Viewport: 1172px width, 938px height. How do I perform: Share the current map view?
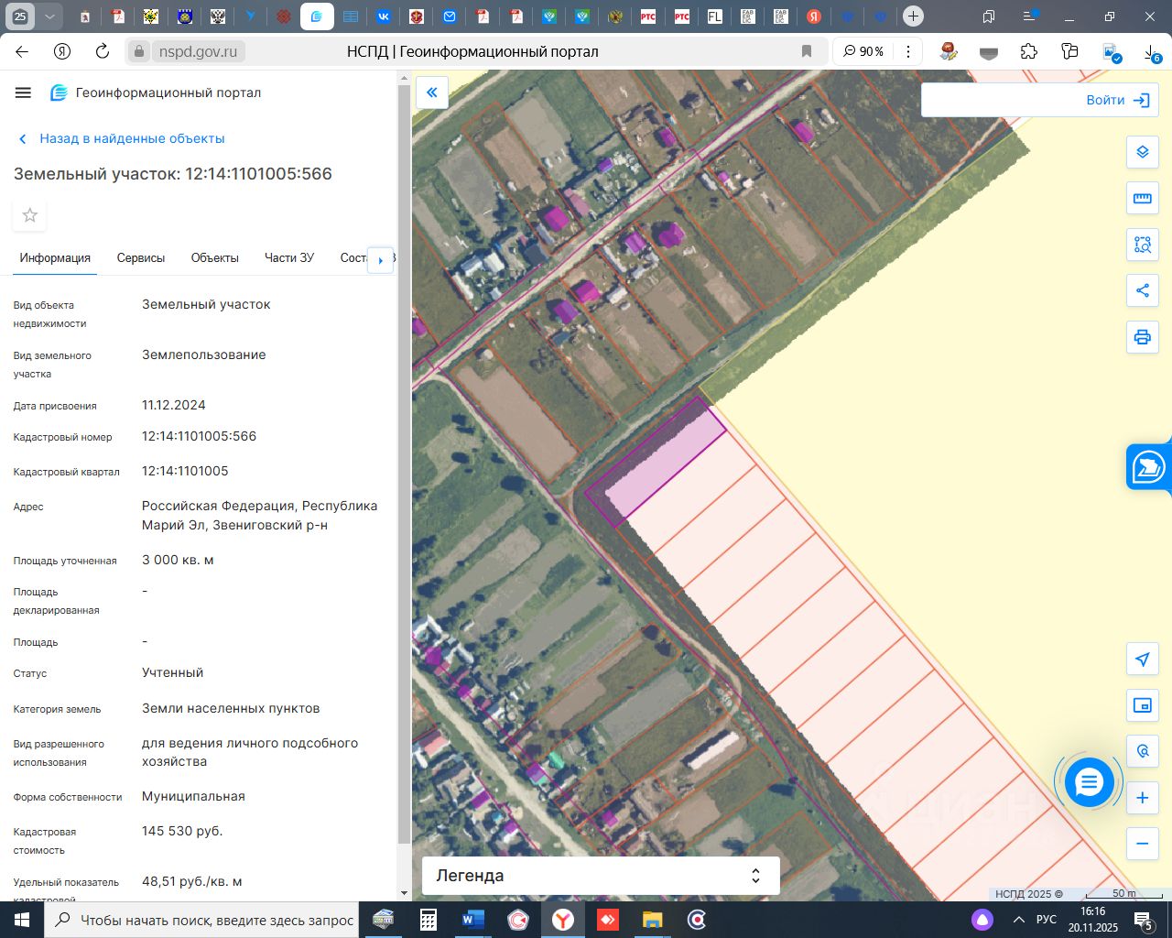click(1142, 290)
